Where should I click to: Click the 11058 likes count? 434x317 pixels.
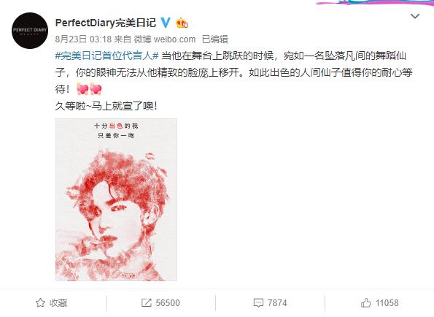387,303
